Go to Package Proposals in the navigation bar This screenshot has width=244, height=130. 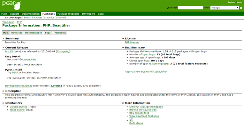pos(68,14)
